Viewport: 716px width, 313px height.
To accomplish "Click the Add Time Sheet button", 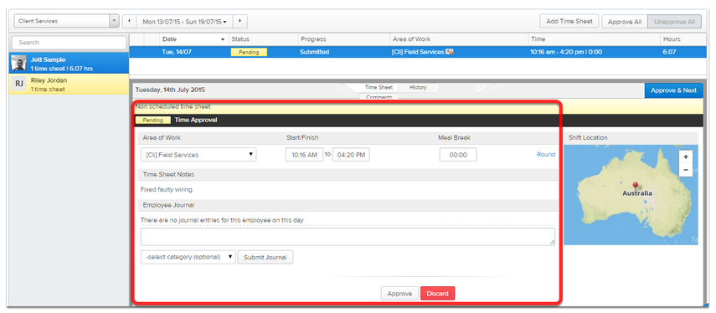I will [x=569, y=21].
